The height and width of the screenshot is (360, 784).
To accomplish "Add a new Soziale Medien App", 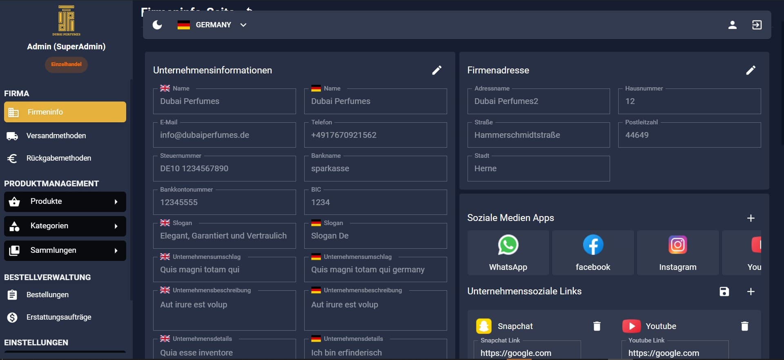I will click(751, 218).
